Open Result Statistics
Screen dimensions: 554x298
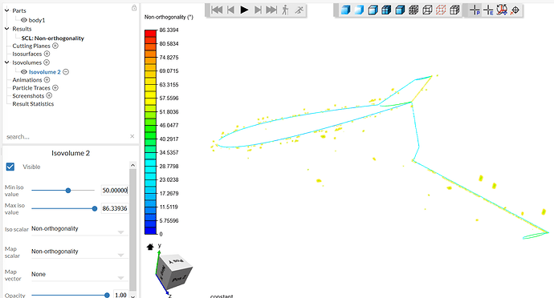tap(33, 104)
